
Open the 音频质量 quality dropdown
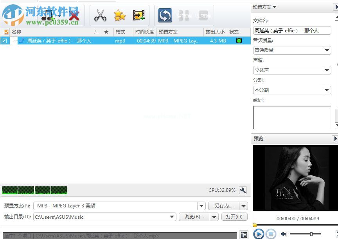tap(327, 50)
